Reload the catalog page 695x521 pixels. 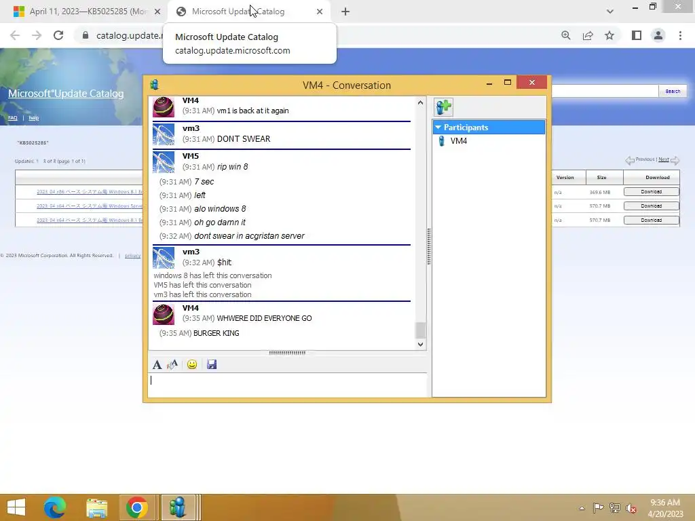coord(58,35)
